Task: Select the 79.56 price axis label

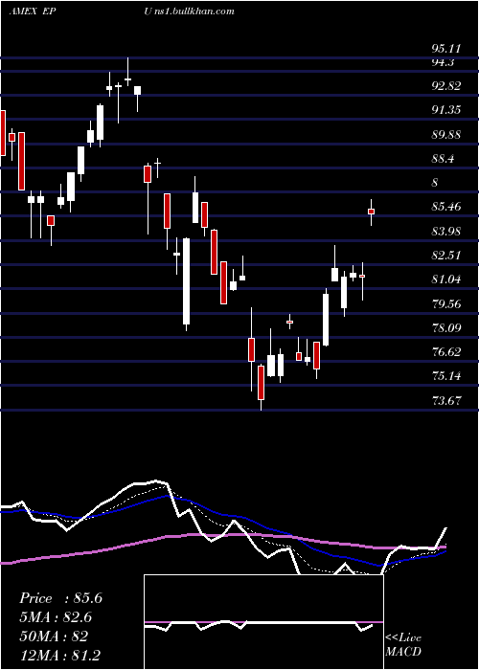Action: (446, 304)
